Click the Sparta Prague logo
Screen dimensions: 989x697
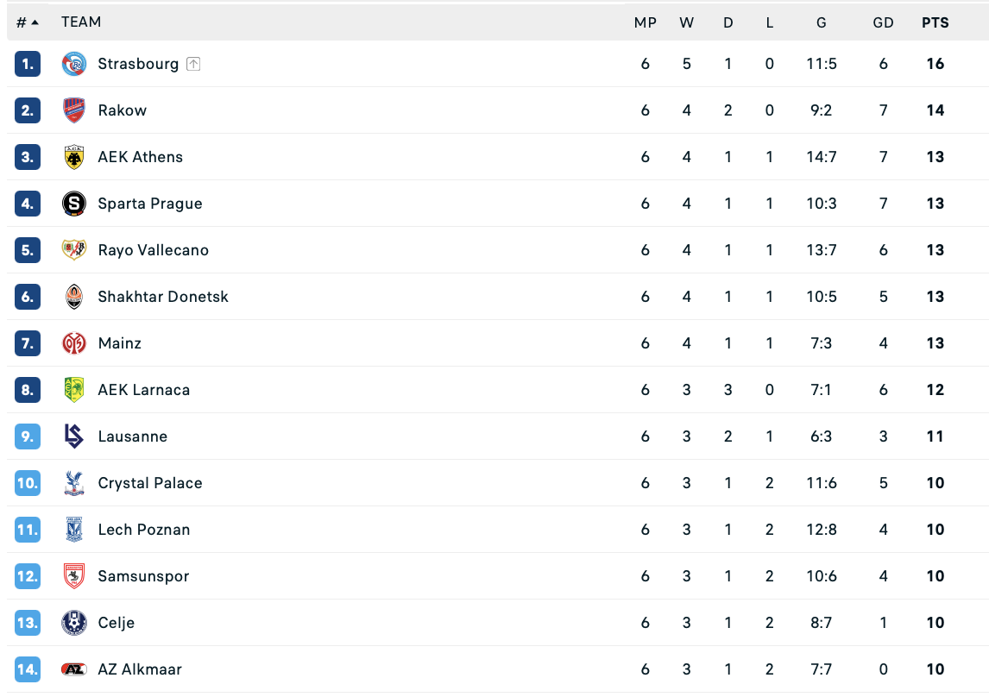pyautogui.click(x=74, y=204)
